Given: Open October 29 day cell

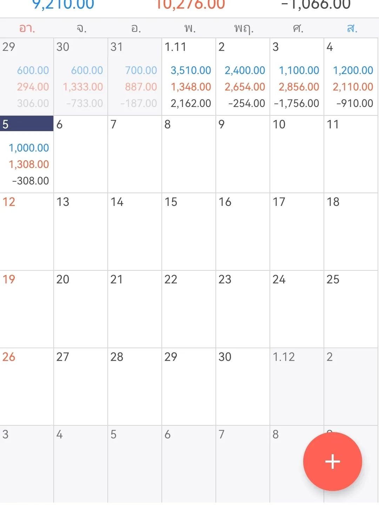Looking at the screenshot, I should pos(27,76).
